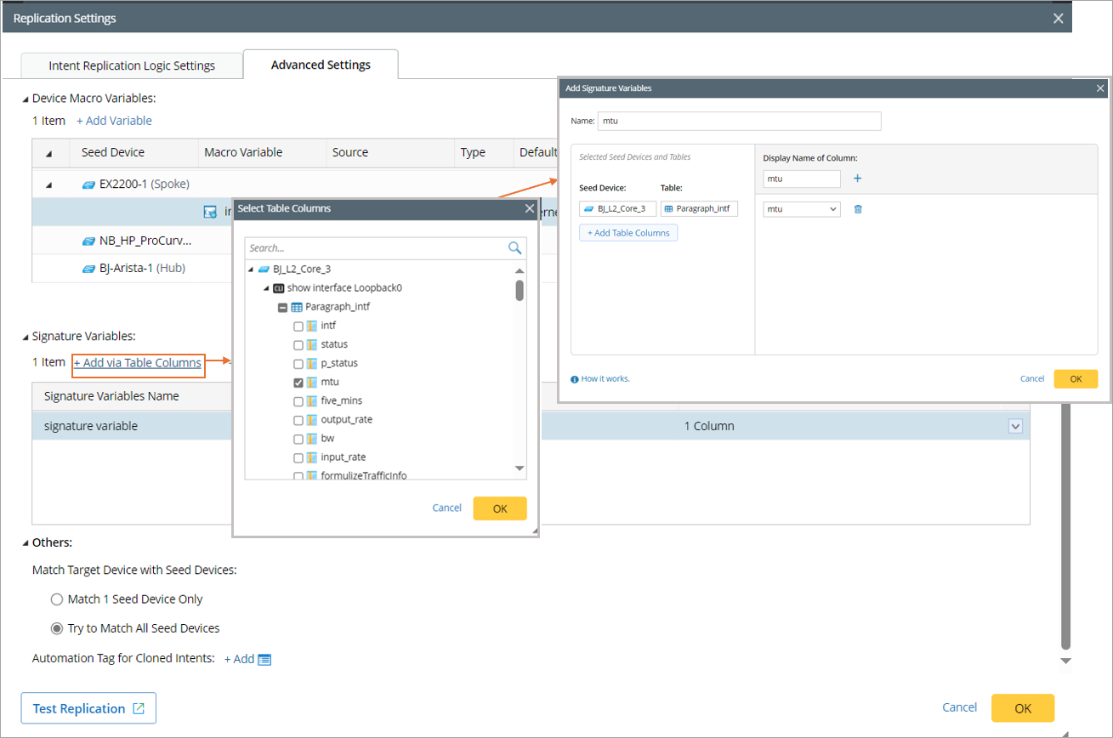Switch to Intent Replication Logic Settings tab
Screen dimensions: 1113x738
pyautogui.click(x=132, y=65)
